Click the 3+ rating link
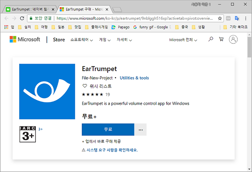The width and height of the screenshot is (252, 172). (x=40, y=129)
